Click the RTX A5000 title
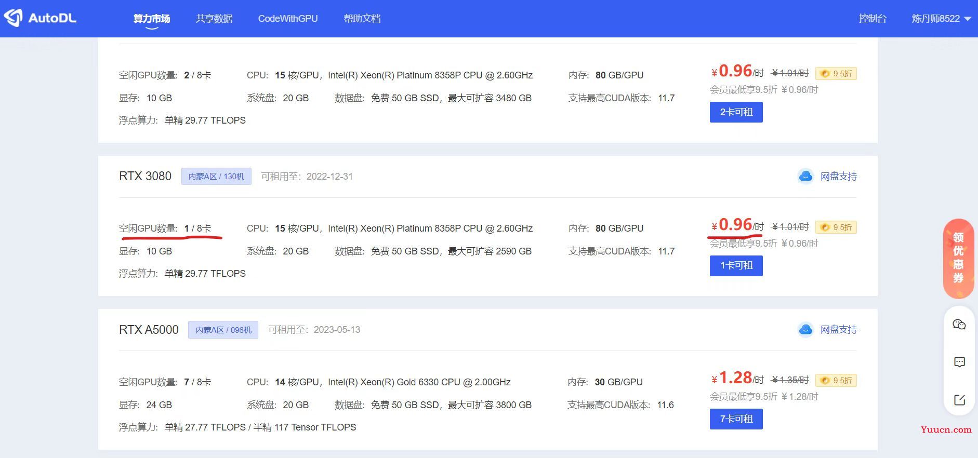978x458 pixels. (149, 330)
